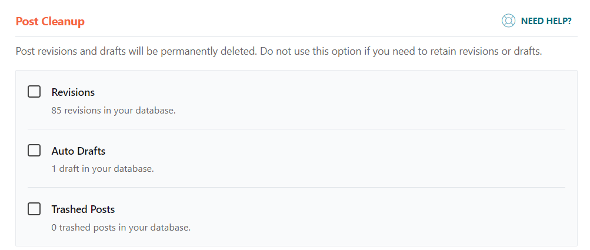Click the divider above the Trashed Posts option
This screenshot has width=590, height=250.
[x=296, y=187]
